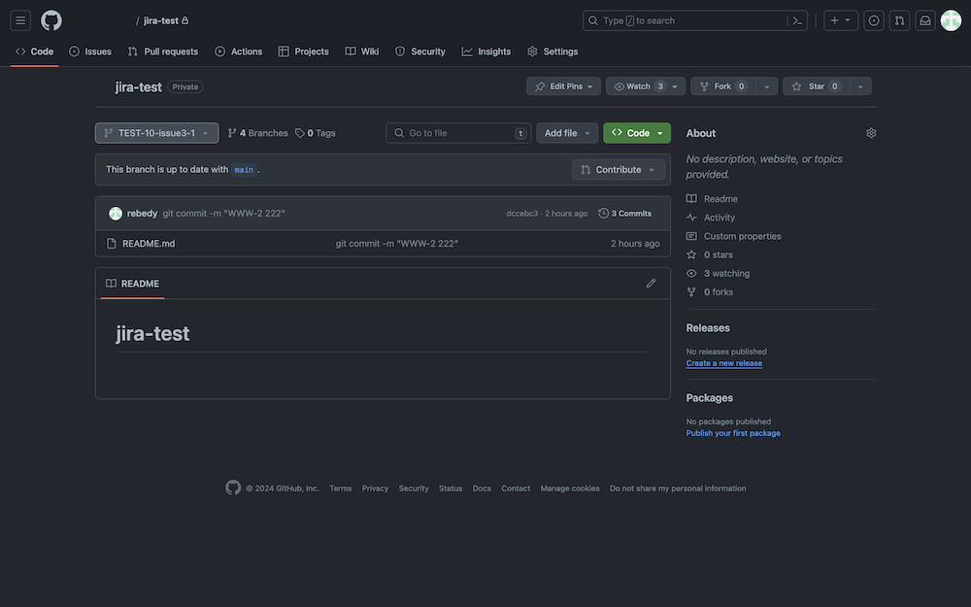Viewport: 971px width, 607px height.
Task: Click the jira-test breadcrumb link in header
Action: click(161, 20)
